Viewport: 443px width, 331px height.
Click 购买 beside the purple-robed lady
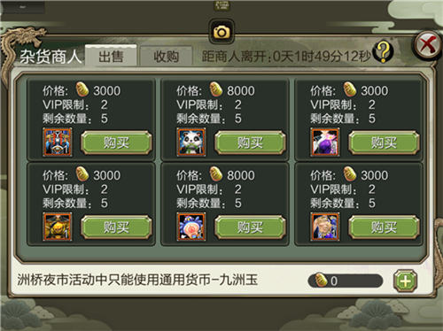384,142
